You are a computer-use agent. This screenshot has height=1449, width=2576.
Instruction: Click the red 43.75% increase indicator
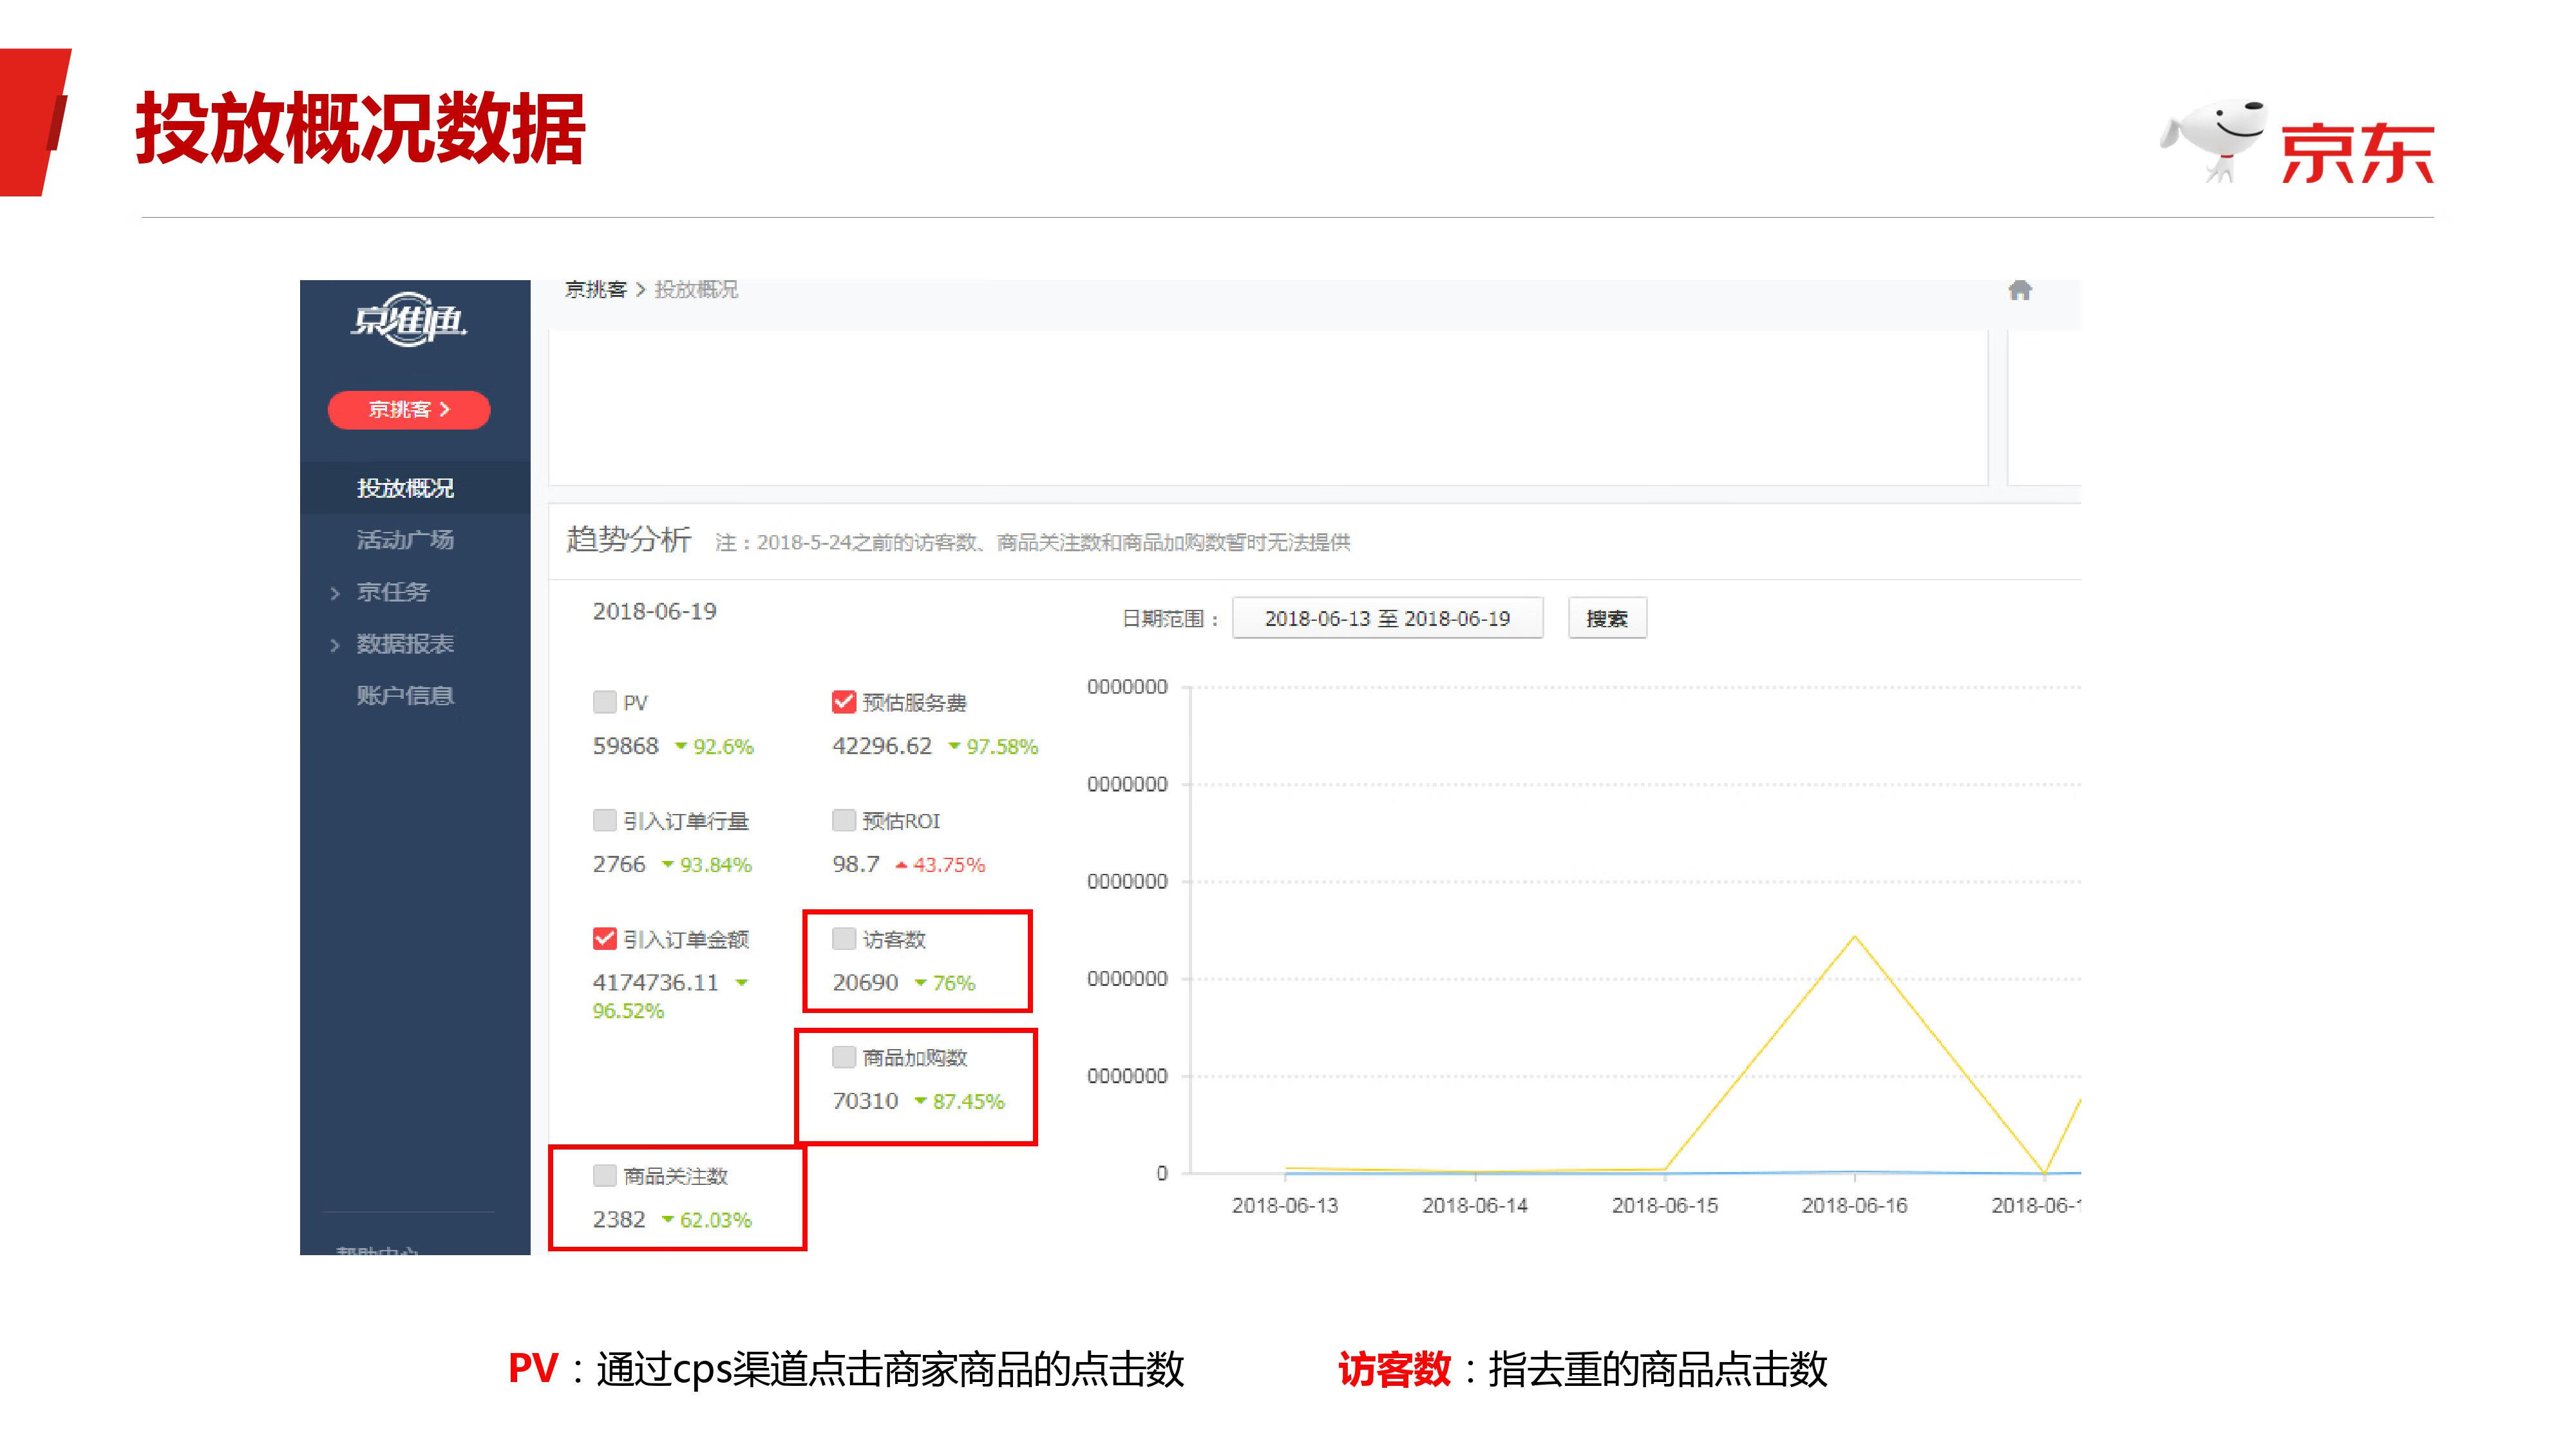[940, 864]
